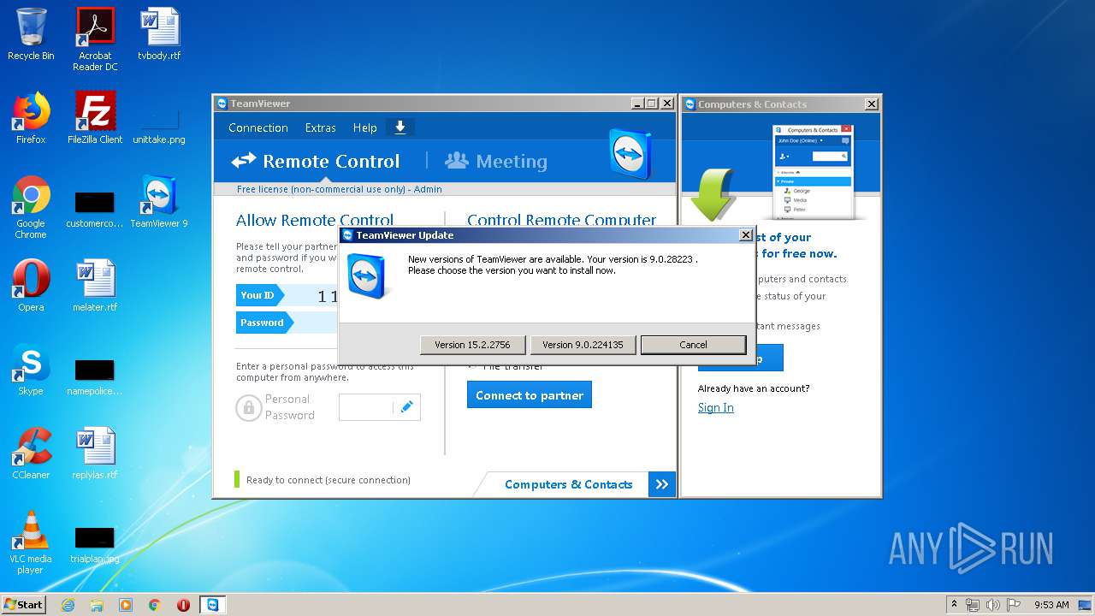Cancel the TeamViewer Update dialog
The width and height of the screenshot is (1095, 616).
point(693,345)
